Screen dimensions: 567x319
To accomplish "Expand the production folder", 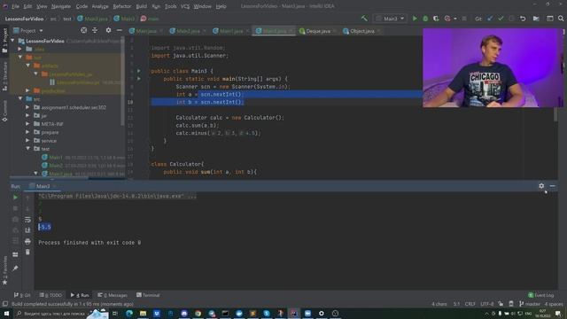I will pyautogui.click(x=27, y=90).
